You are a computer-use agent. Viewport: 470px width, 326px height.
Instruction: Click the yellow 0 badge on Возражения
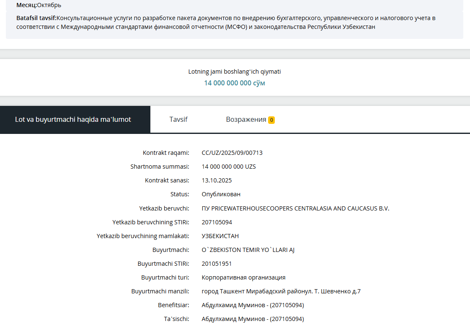(x=271, y=120)
